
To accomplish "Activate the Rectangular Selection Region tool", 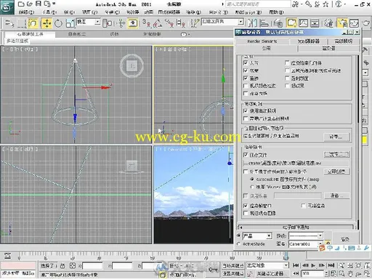I will (21, 23).
